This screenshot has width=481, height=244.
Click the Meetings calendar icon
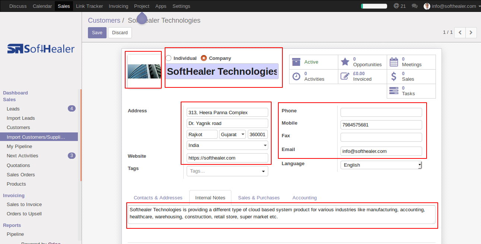pyautogui.click(x=394, y=62)
